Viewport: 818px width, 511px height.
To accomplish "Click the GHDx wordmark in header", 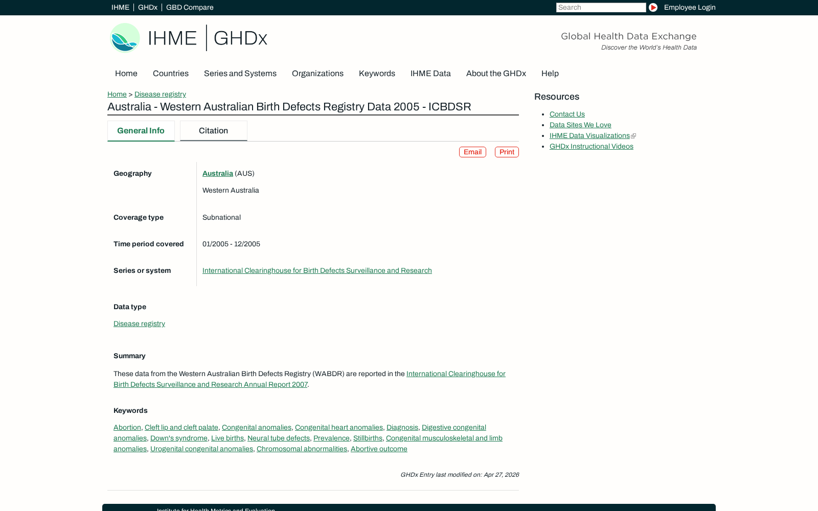I will point(240,38).
